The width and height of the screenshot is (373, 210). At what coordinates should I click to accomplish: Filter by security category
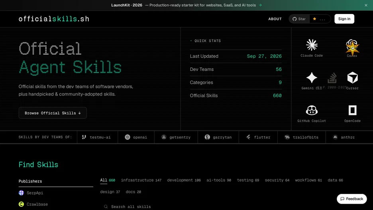(x=277, y=180)
